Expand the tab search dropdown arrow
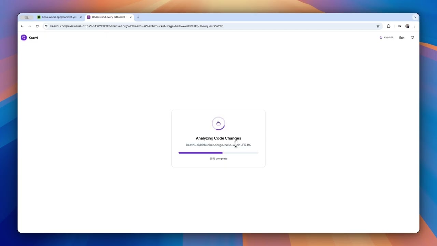Screen dimensions: 437x246 pyautogui.click(x=415, y=17)
